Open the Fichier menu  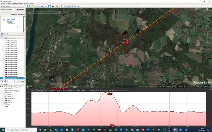tap(3, 4)
